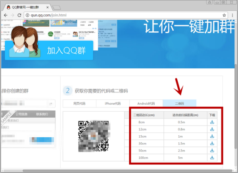The height and width of the screenshot is (173, 238).
Task: Click the address bar with qun.qq.com/join.html
Action: click(119, 15)
